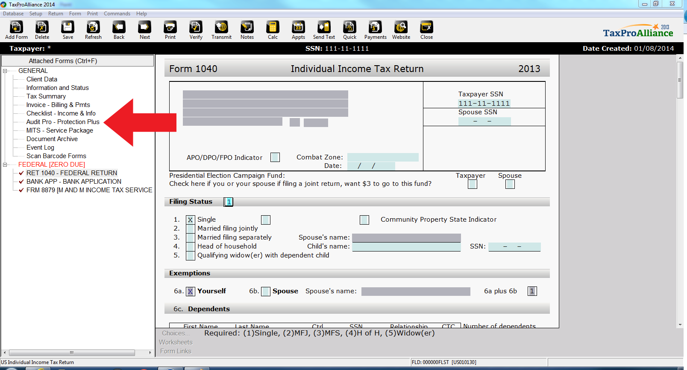The image size is (687, 370).
Task: Click the form's vertical scrollbar thumb
Action: [x=680, y=80]
